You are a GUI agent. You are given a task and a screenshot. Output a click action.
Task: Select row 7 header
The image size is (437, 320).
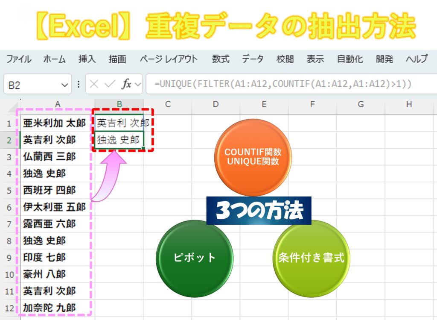coord(9,224)
